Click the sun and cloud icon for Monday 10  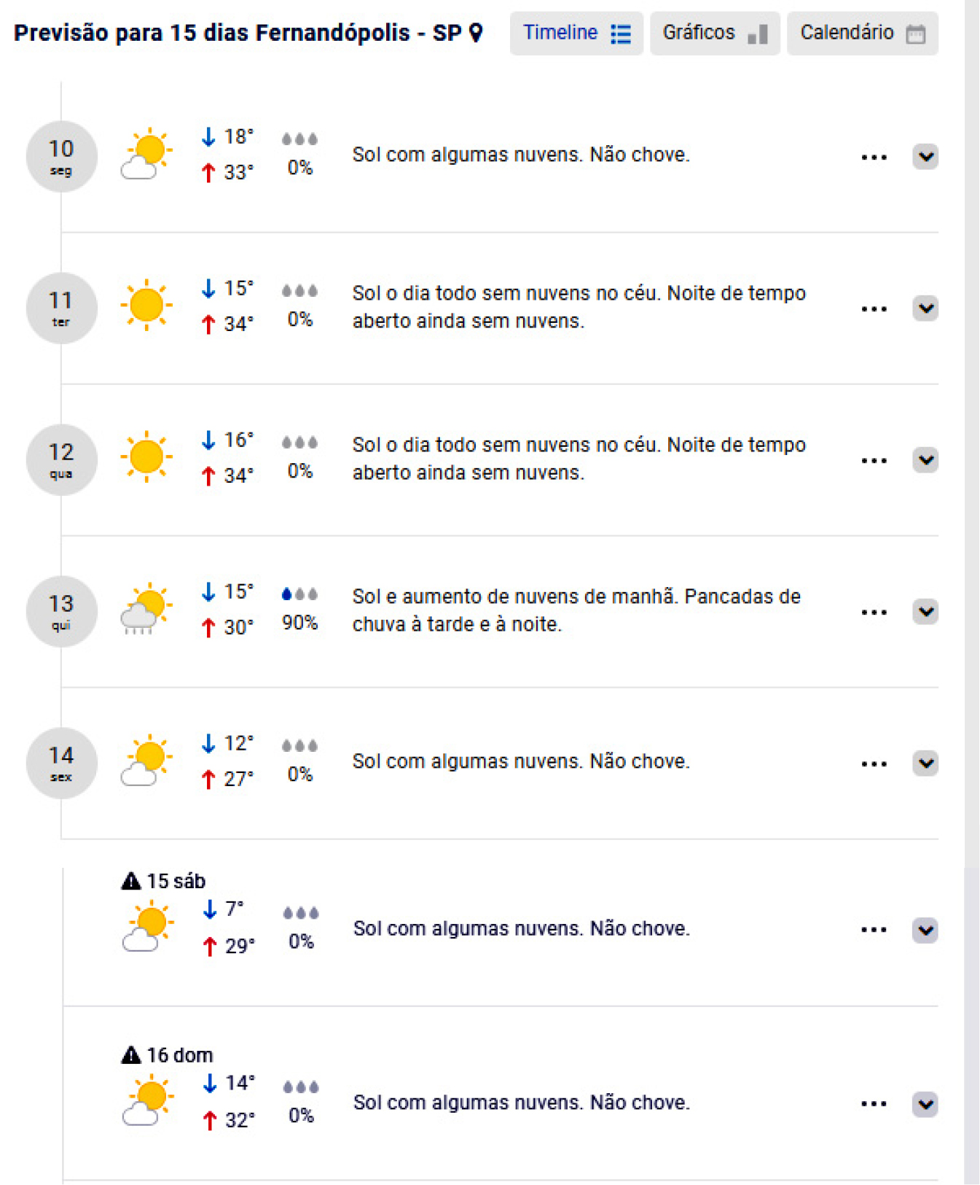146,155
